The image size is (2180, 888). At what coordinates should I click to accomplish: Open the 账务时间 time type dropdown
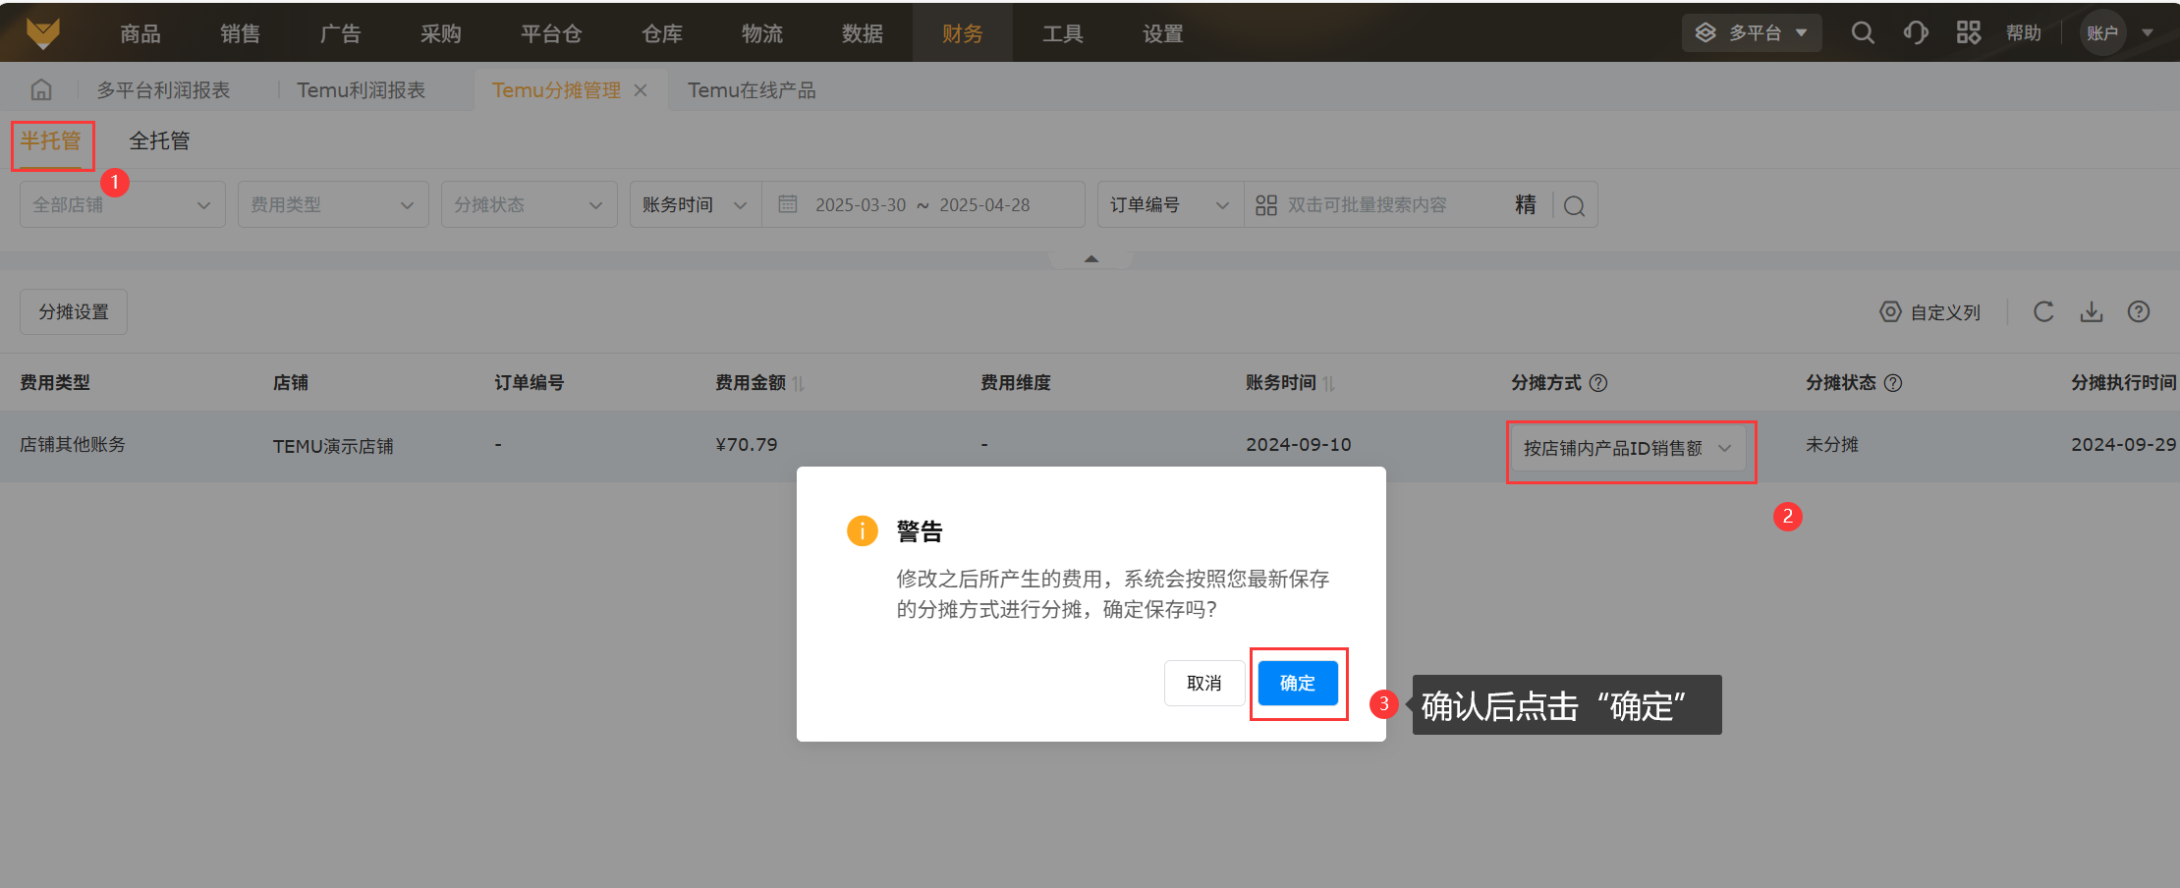[x=696, y=204]
